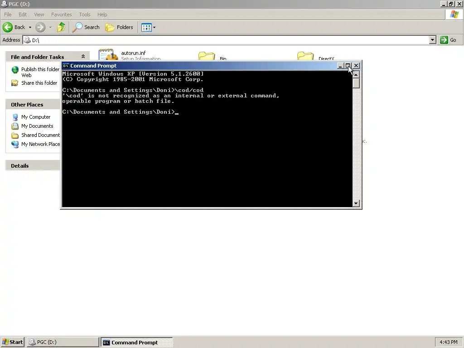Click the Other Places panel header

(33, 105)
